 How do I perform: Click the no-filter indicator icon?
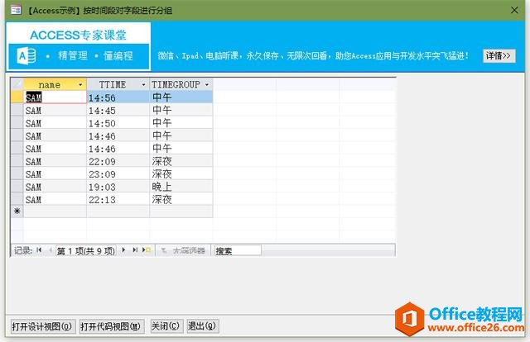pos(163,250)
